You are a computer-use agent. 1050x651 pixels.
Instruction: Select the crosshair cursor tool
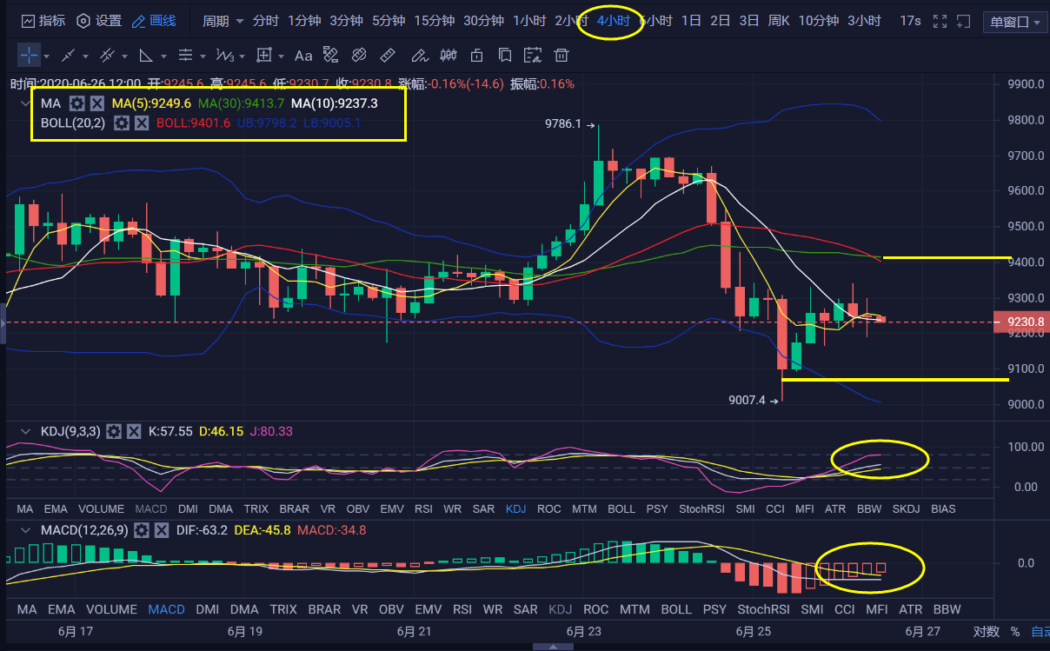29,56
